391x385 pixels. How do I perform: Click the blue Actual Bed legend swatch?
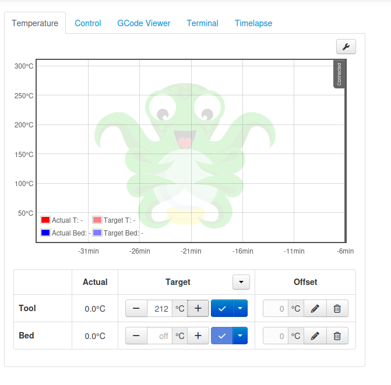coord(45,233)
